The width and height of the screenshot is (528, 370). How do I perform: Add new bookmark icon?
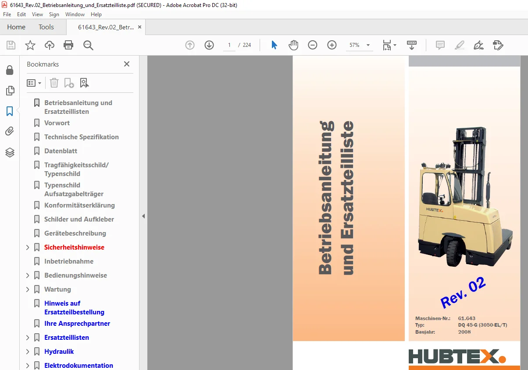pyautogui.click(x=69, y=83)
